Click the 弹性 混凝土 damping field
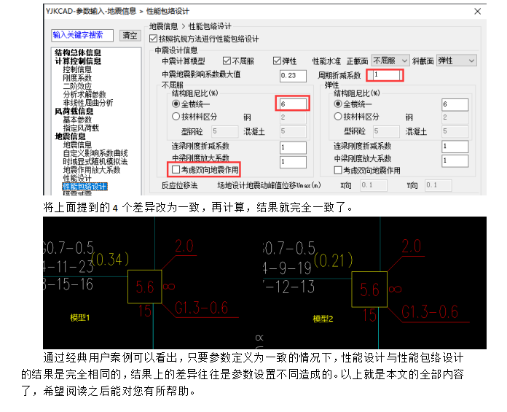The height and width of the screenshot is (412, 507). coord(455,131)
